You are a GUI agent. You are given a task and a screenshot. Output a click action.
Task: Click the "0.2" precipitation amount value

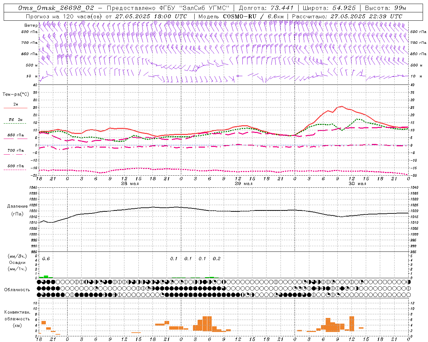tap(217, 259)
